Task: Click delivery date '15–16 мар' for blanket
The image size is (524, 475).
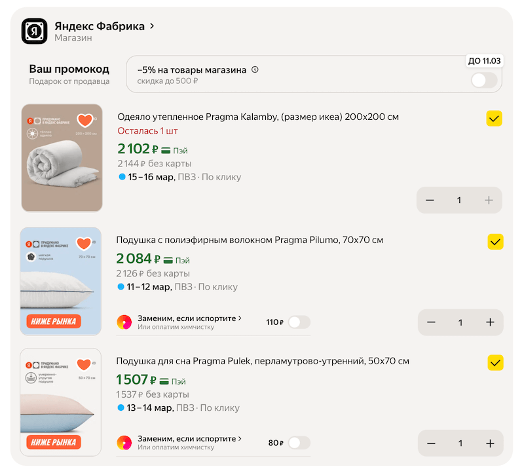Action: (x=151, y=177)
